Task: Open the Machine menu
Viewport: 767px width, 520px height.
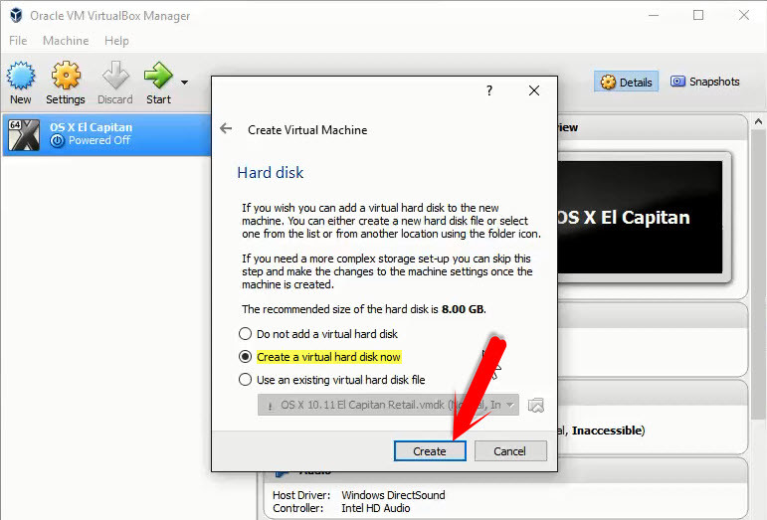Action: coord(66,41)
